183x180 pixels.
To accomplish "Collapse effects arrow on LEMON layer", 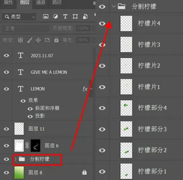I will (91, 89).
